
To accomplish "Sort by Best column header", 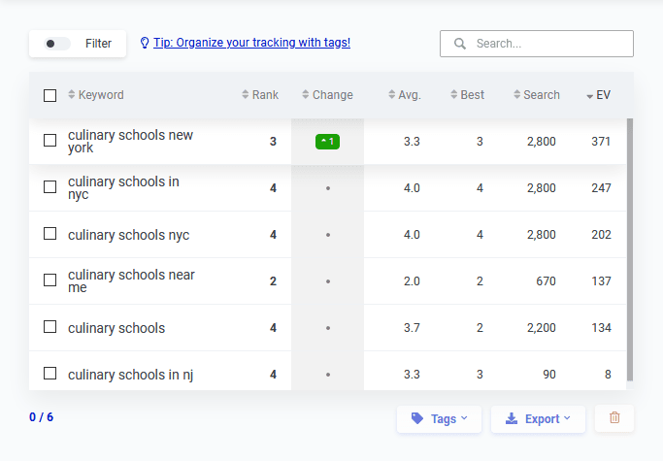I will click(x=467, y=95).
